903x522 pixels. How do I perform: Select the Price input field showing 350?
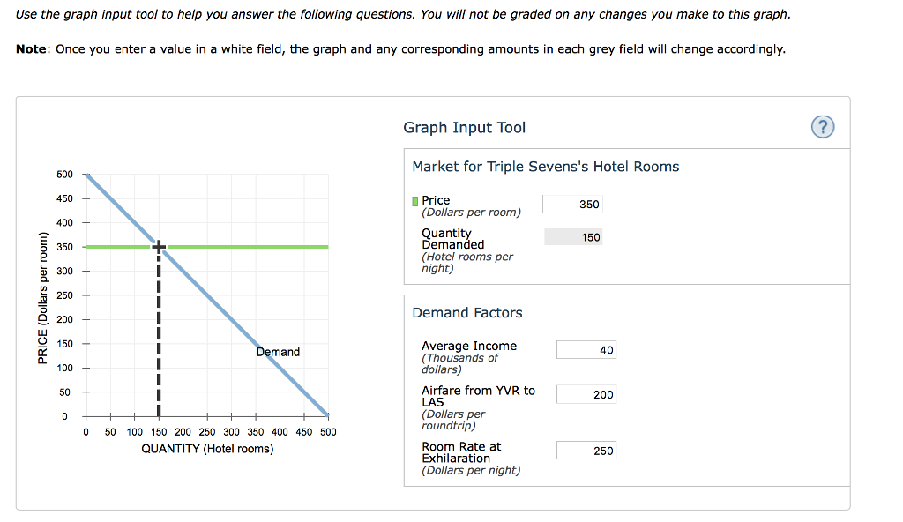tap(573, 205)
